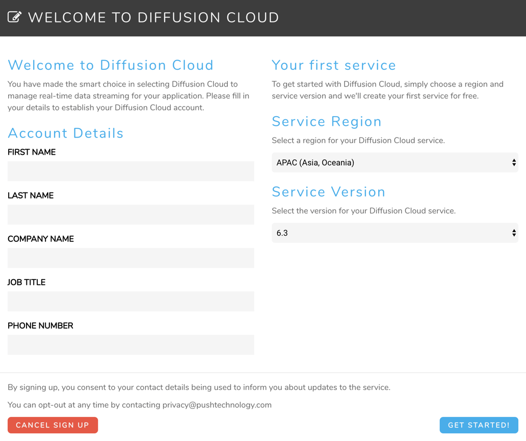Click the pencil edit icon in the header
Screen dimensions: 526x441
point(14,16)
